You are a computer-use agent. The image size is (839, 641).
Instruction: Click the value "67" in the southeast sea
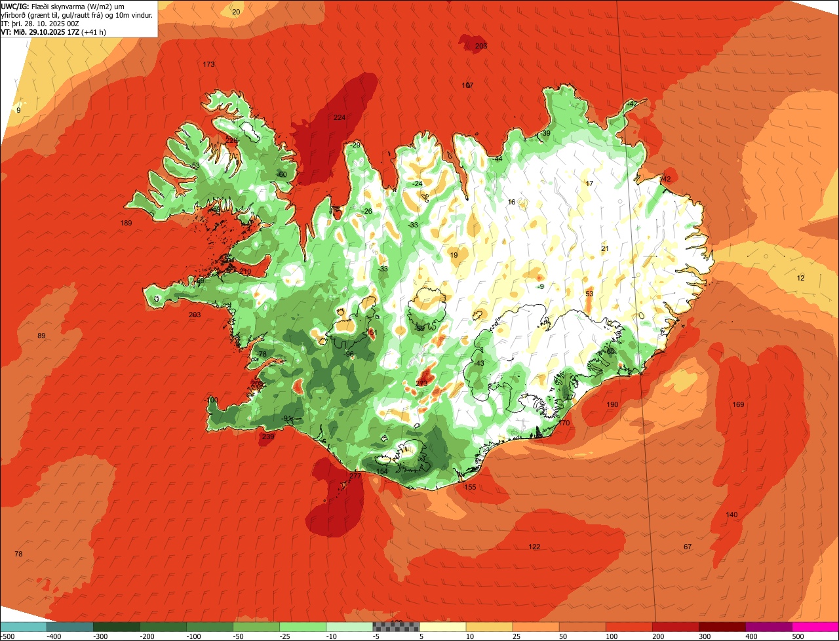688,547
